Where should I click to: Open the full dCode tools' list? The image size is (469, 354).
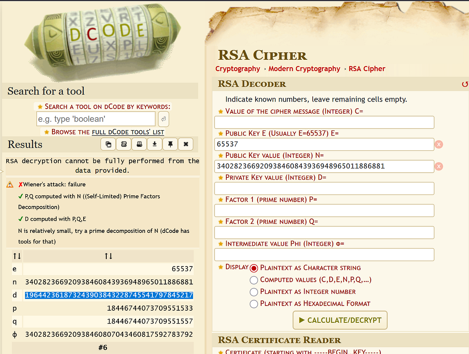tap(128, 132)
